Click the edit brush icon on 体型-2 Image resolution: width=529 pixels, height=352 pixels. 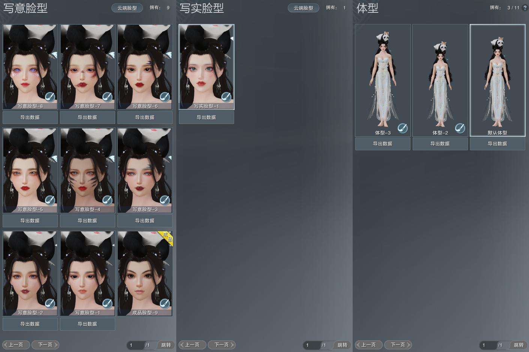point(460,128)
